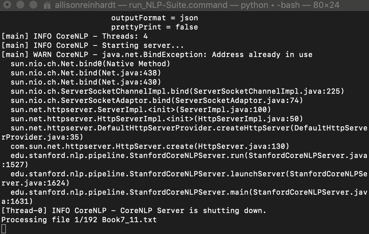
Task: Click the document proxy icon in the title bar
Action: tap(47, 5)
